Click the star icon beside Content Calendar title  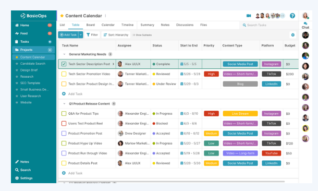(62, 16)
